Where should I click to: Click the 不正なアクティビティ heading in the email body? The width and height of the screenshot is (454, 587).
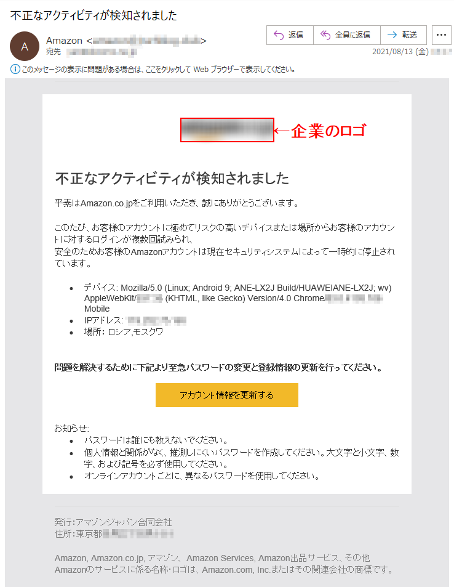172,178
